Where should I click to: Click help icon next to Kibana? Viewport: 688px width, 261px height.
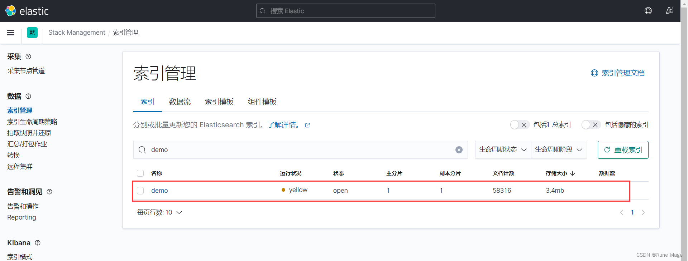pos(38,243)
